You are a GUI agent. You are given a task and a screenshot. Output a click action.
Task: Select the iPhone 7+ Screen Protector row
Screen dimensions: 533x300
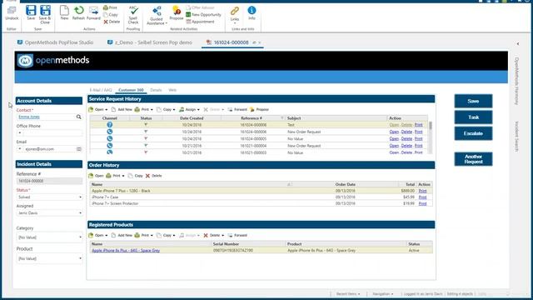(261, 203)
